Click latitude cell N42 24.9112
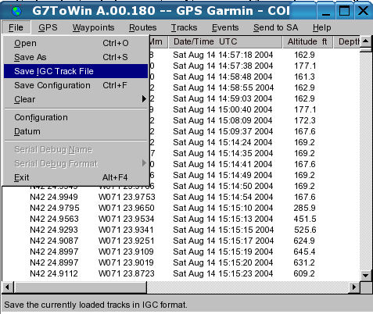 click(54, 273)
